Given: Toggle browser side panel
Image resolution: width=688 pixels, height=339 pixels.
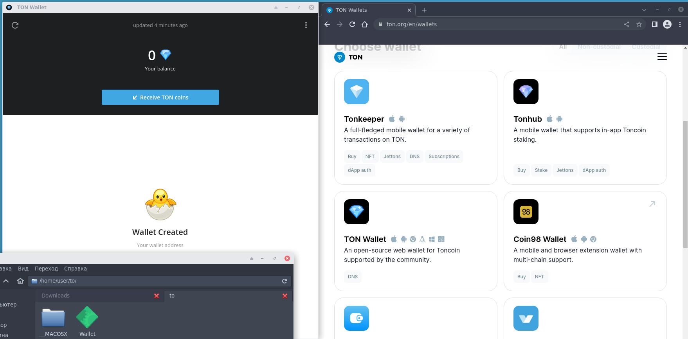Looking at the screenshot, I should click(654, 24).
